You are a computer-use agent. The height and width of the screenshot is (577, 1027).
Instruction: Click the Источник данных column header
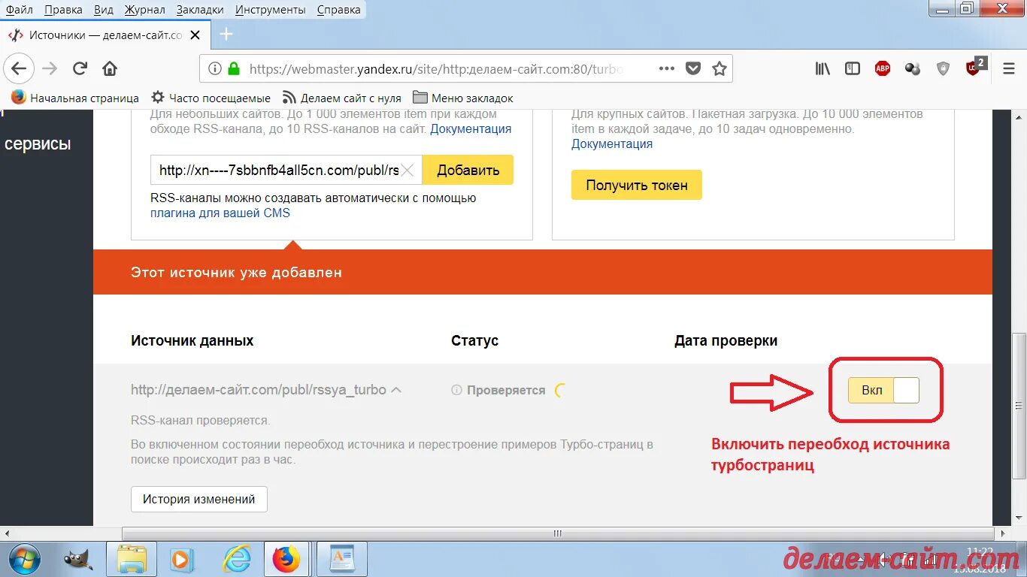tap(192, 340)
